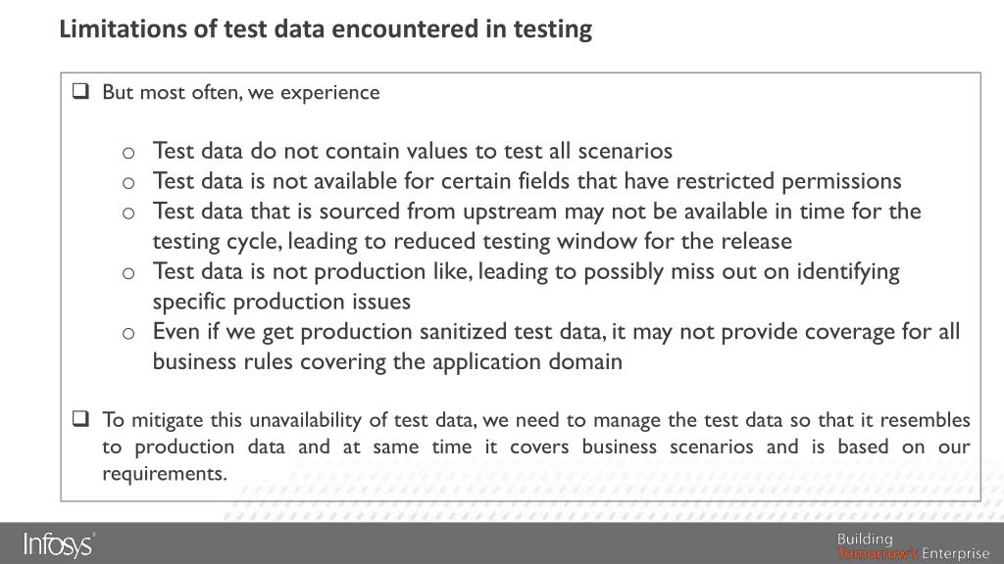Select circle bullet for 'sourced from upstream' line
1004x564 pixels.
[x=128, y=212]
